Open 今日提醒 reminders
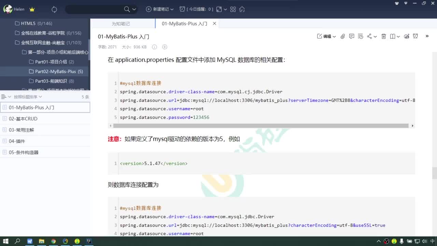Screen dimensions: 437x246 (196, 9)
